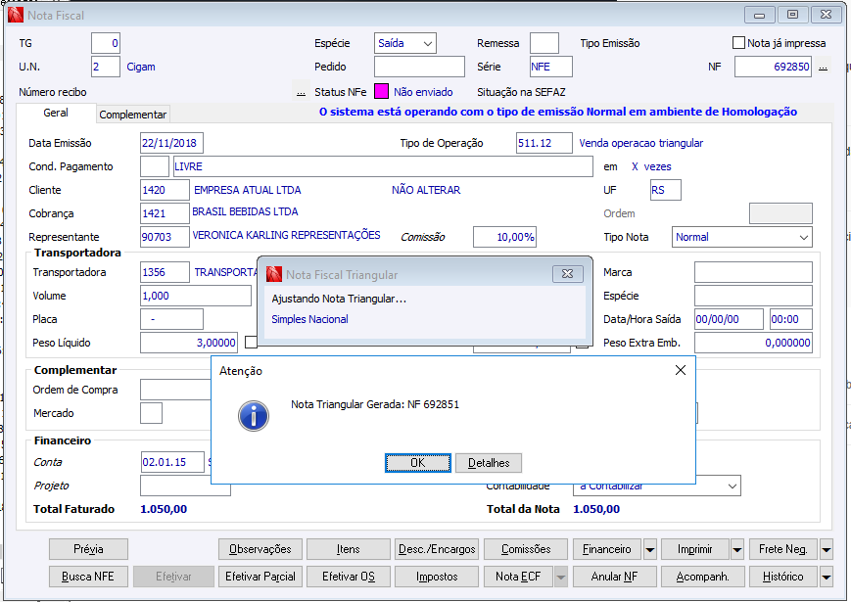
Task: Click the Comissão percentage field
Action: 504,237
